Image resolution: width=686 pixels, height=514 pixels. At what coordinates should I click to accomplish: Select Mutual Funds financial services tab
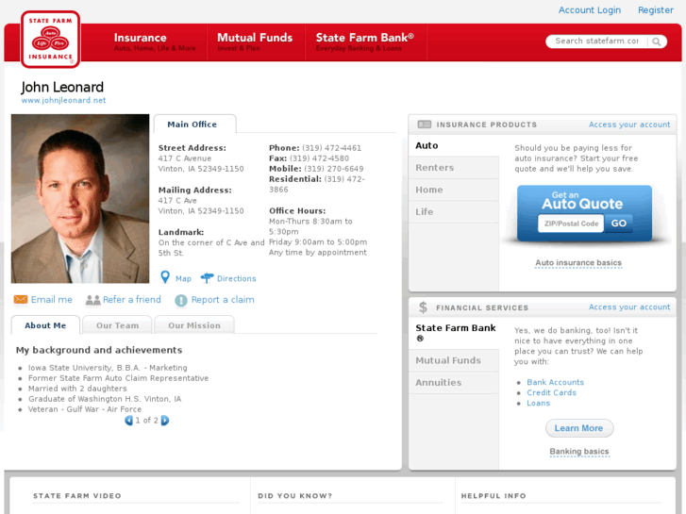[454, 360]
